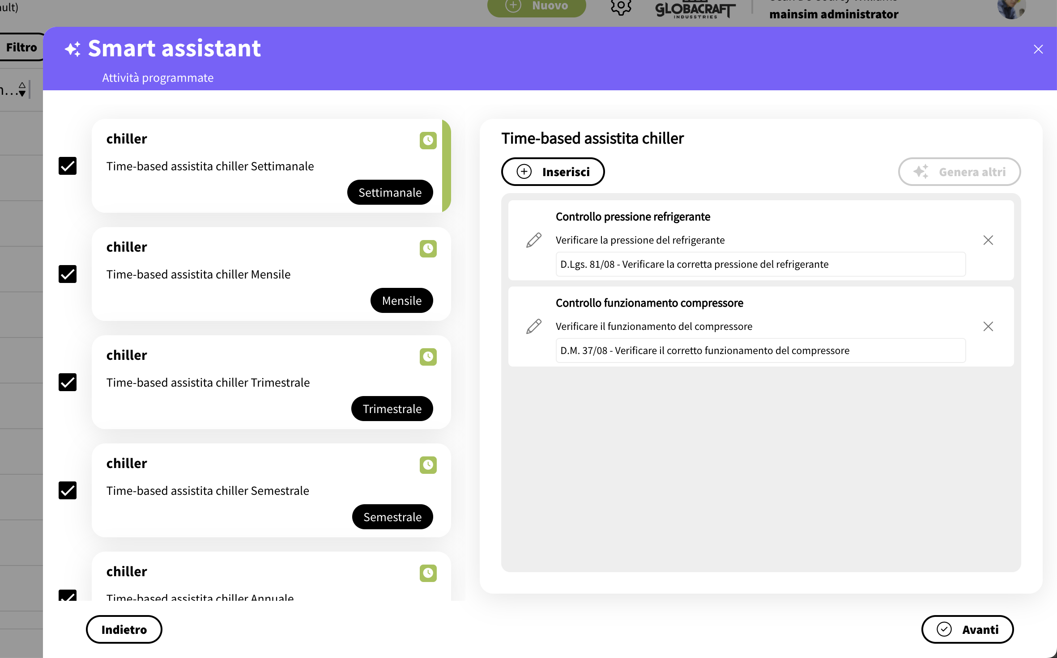1057x658 pixels.
Task: Click the Settimanale frequency tag
Action: [x=390, y=192]
